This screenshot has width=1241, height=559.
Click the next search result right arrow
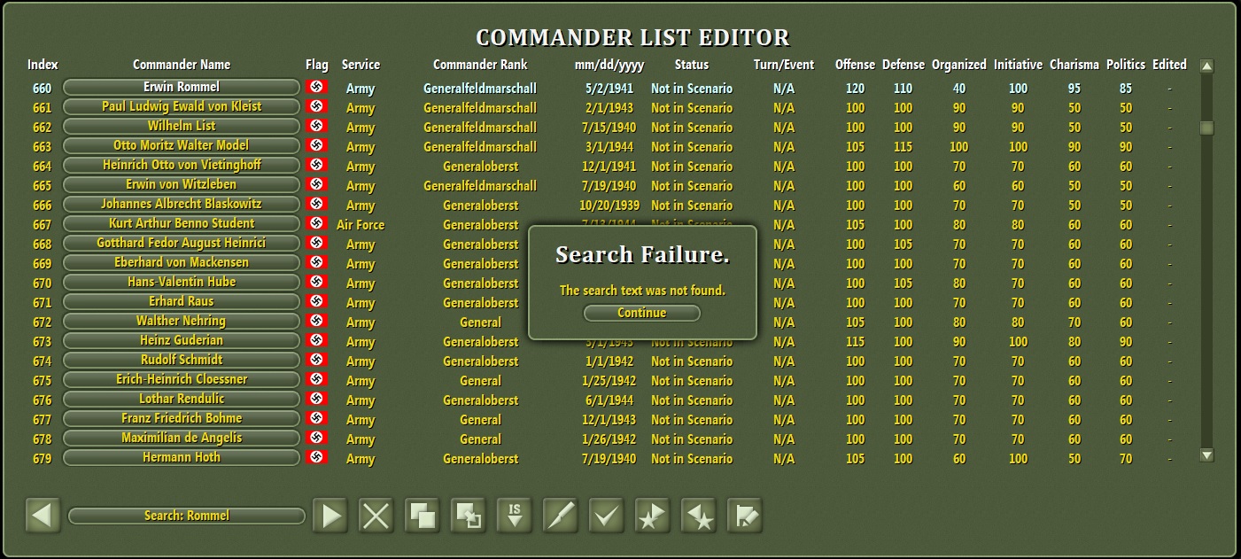tap(330, 516)
